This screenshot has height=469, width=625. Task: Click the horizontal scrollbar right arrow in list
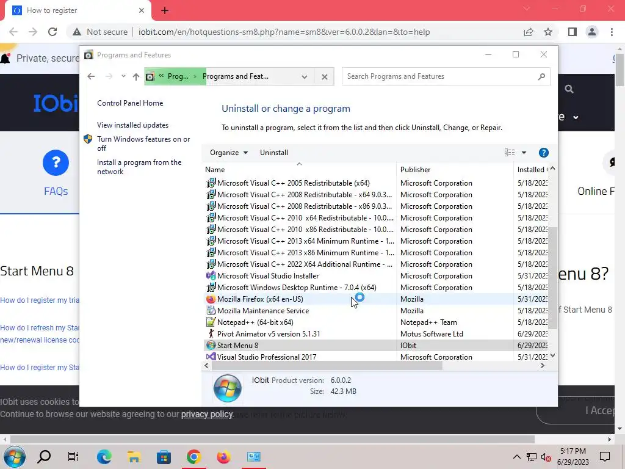pyautogui.click(x=543, y=365)
